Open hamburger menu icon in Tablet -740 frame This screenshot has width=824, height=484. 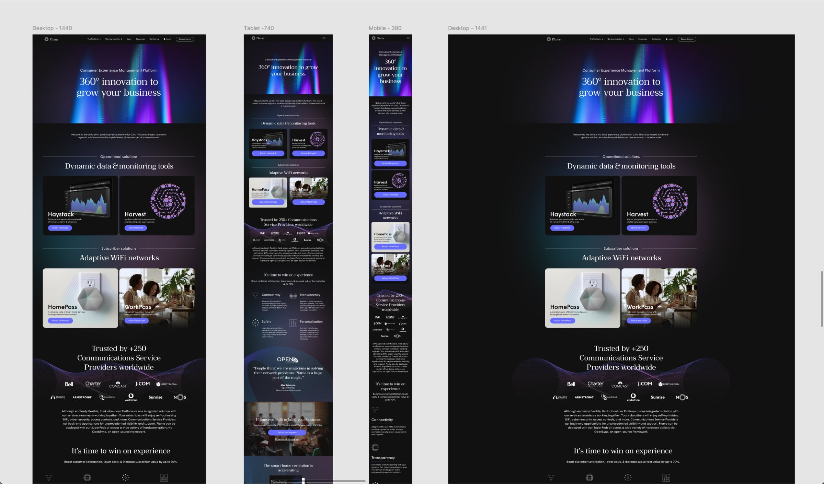324,38
